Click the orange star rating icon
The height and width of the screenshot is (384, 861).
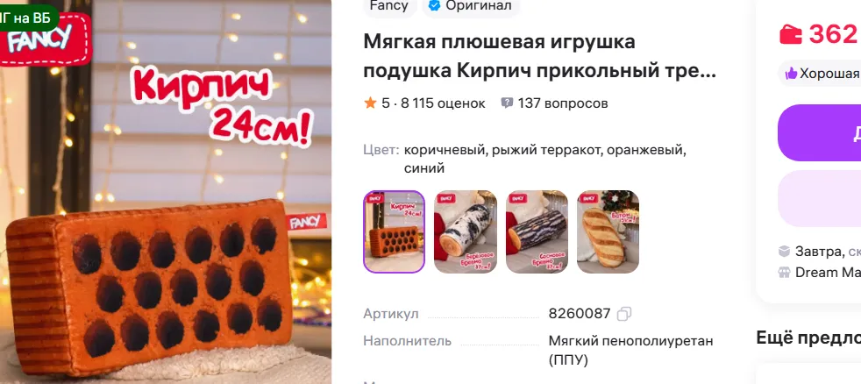point(370,103)
